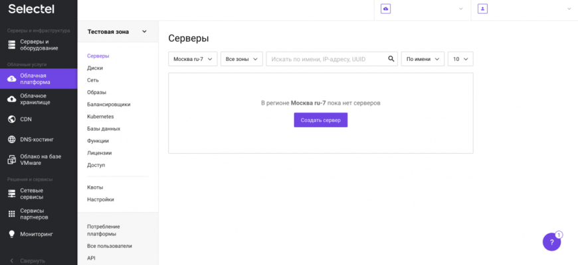Screen dimensions: 578x265
Task: Open the По имени sort dropdown
Action: 423,59
